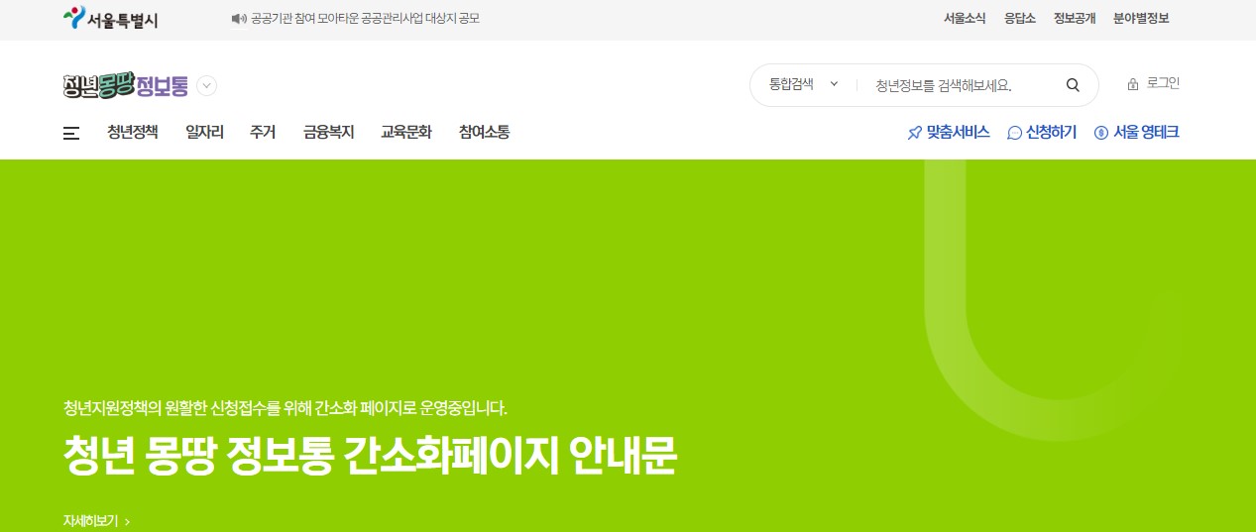
Task: Open the 주거 menu
Action: point(263,132)
